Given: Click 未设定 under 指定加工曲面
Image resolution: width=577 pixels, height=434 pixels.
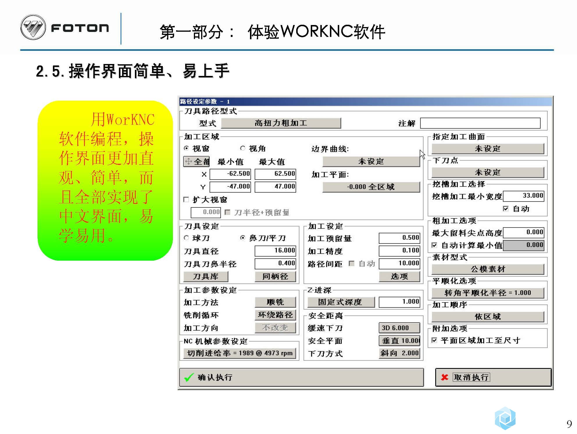Looking at the screenshot, I should [x=488, y=149].
